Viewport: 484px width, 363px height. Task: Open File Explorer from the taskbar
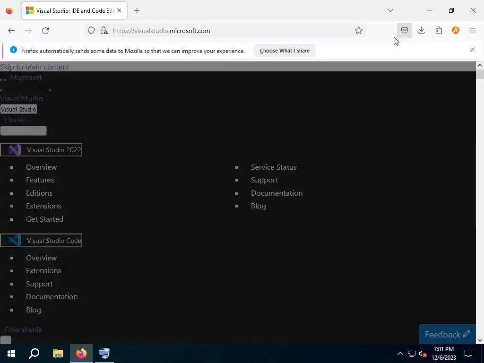(x=58, y=354)
